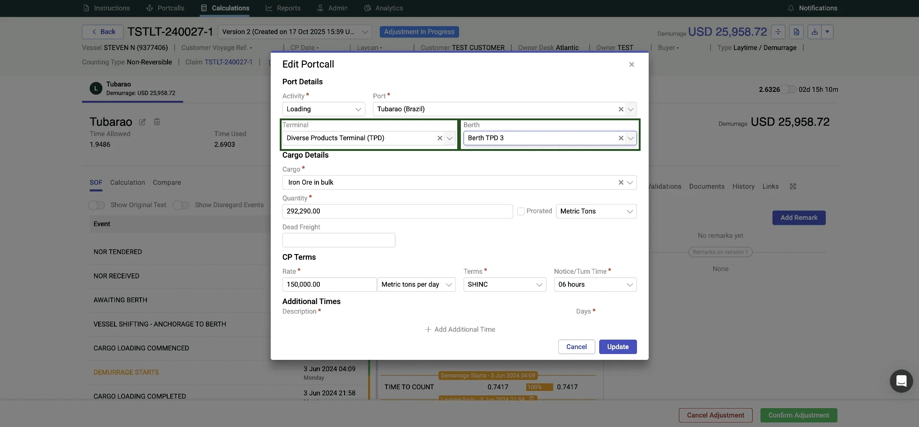The height and width of the screenshot is (427, 919).
Task: Clear the Terminal field with its X icon
Action: 440,138
